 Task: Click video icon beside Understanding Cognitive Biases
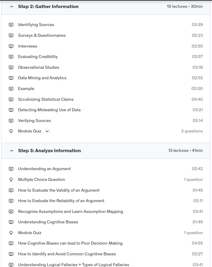tap(11, 222)
